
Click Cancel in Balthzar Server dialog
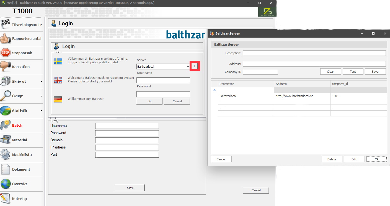pyautogui.click(x=221, y=159)
